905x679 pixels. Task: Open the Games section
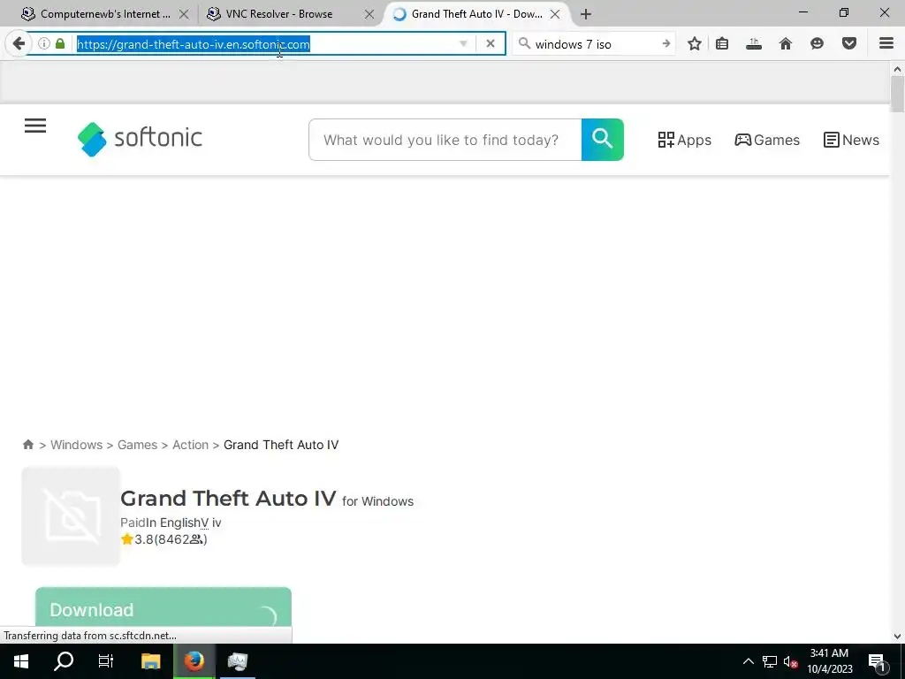point(767,140)
